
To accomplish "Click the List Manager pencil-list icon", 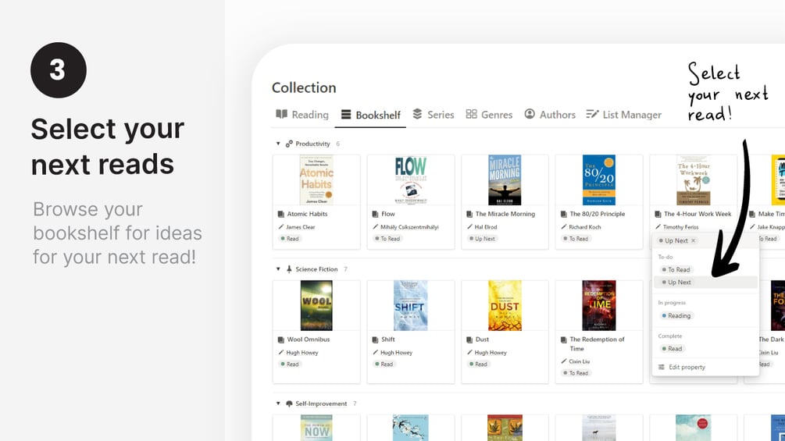I will (592, 115).
